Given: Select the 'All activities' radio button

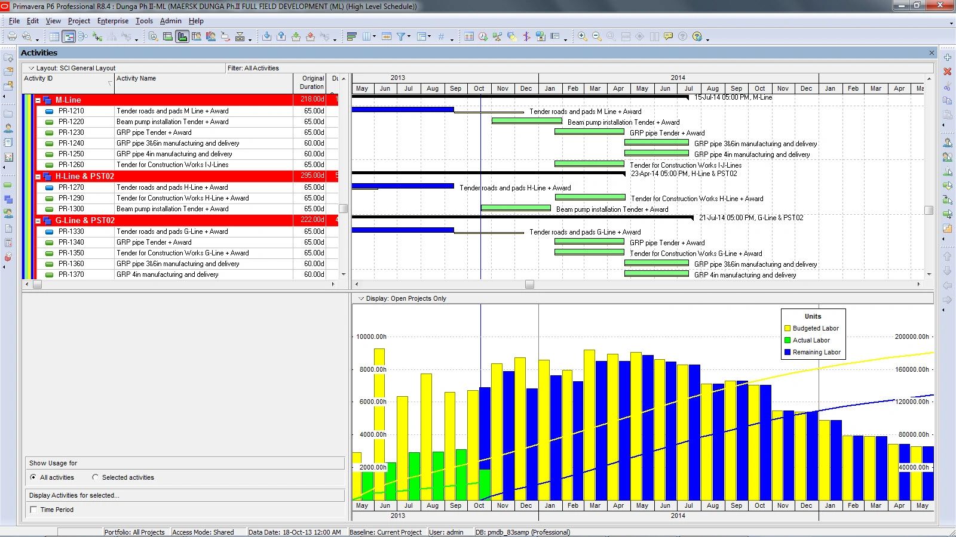Looking at the screenshot, I should point(33,477).
